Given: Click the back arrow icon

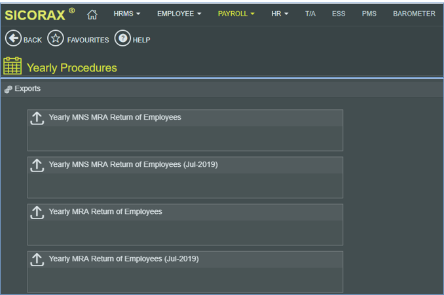Looking at the screenshot, I should 13,39.
